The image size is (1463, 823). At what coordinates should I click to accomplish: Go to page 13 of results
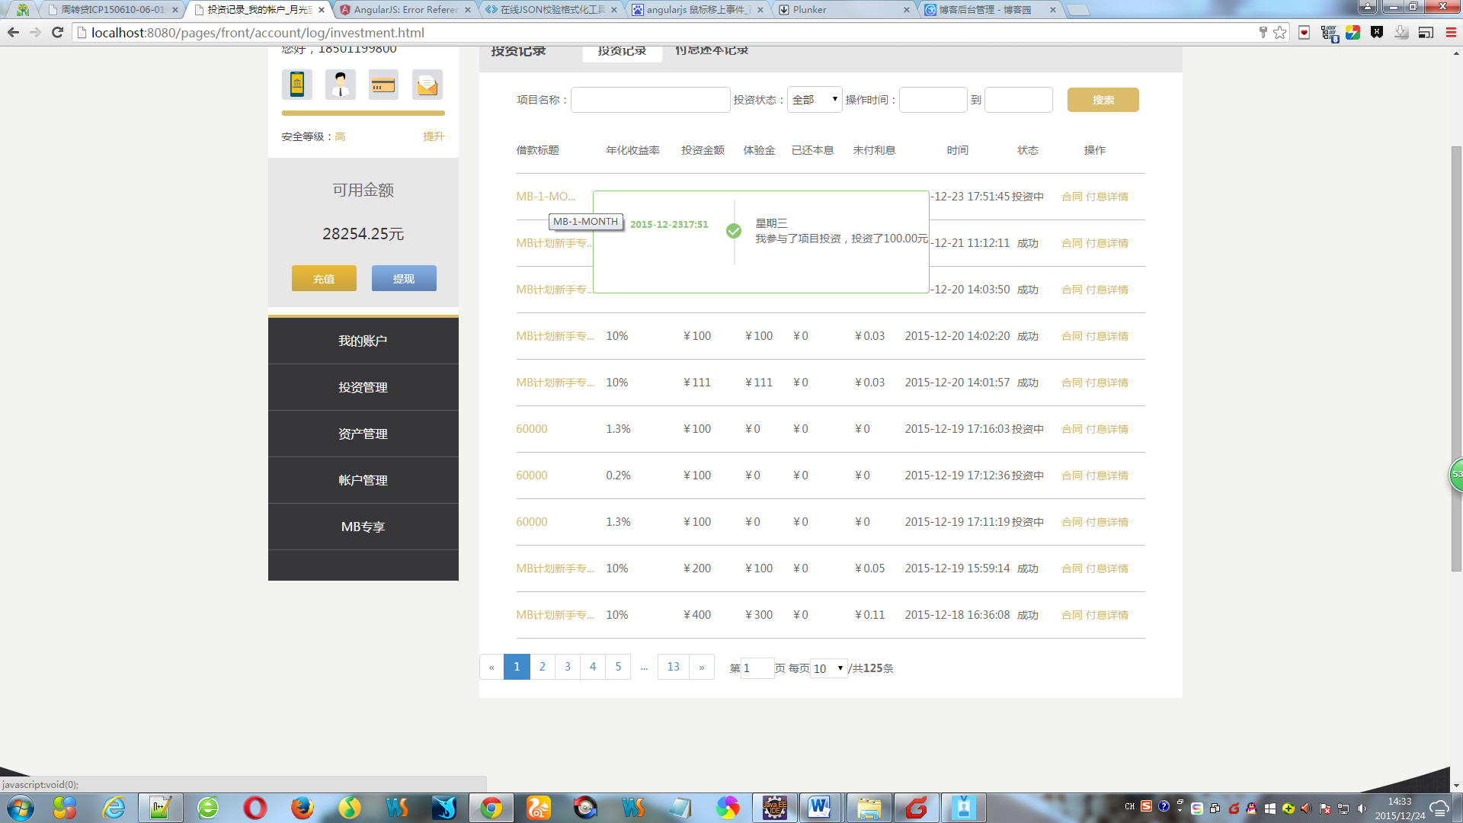[674, 667]
